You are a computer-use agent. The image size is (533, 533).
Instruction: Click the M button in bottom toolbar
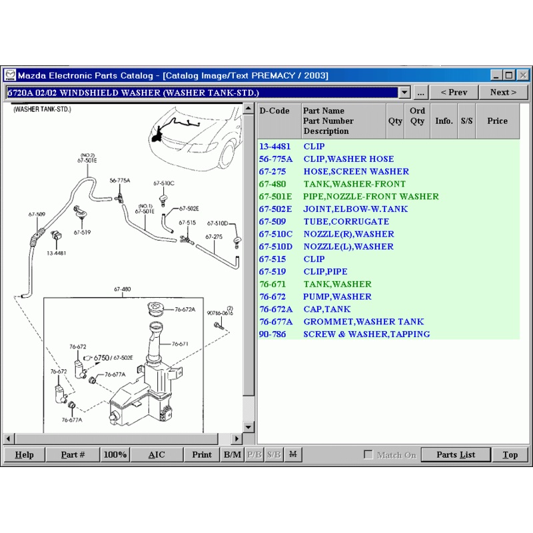(292, 454)
